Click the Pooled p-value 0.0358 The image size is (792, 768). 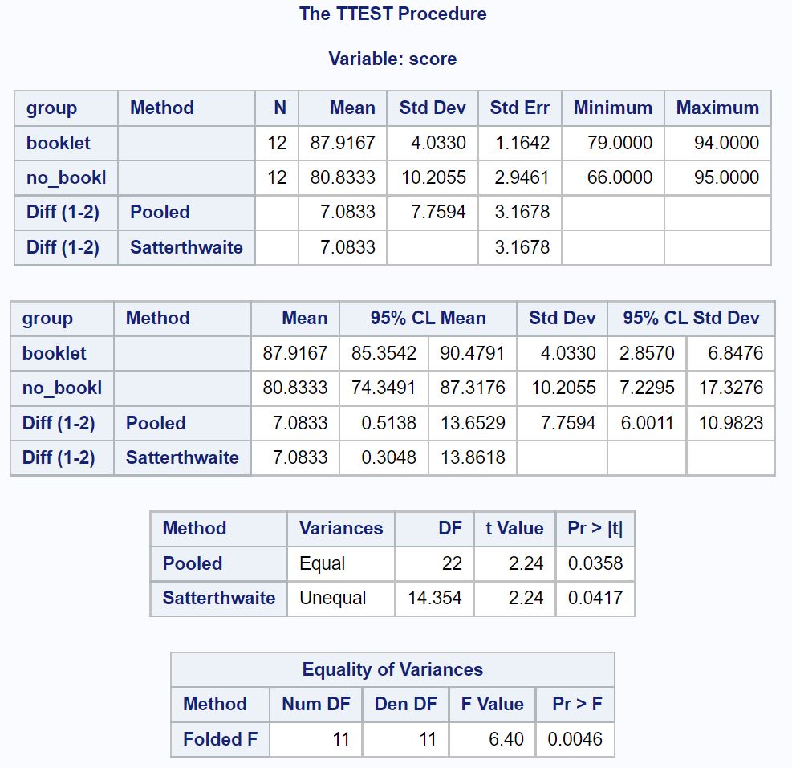click(x=595, y=563)
